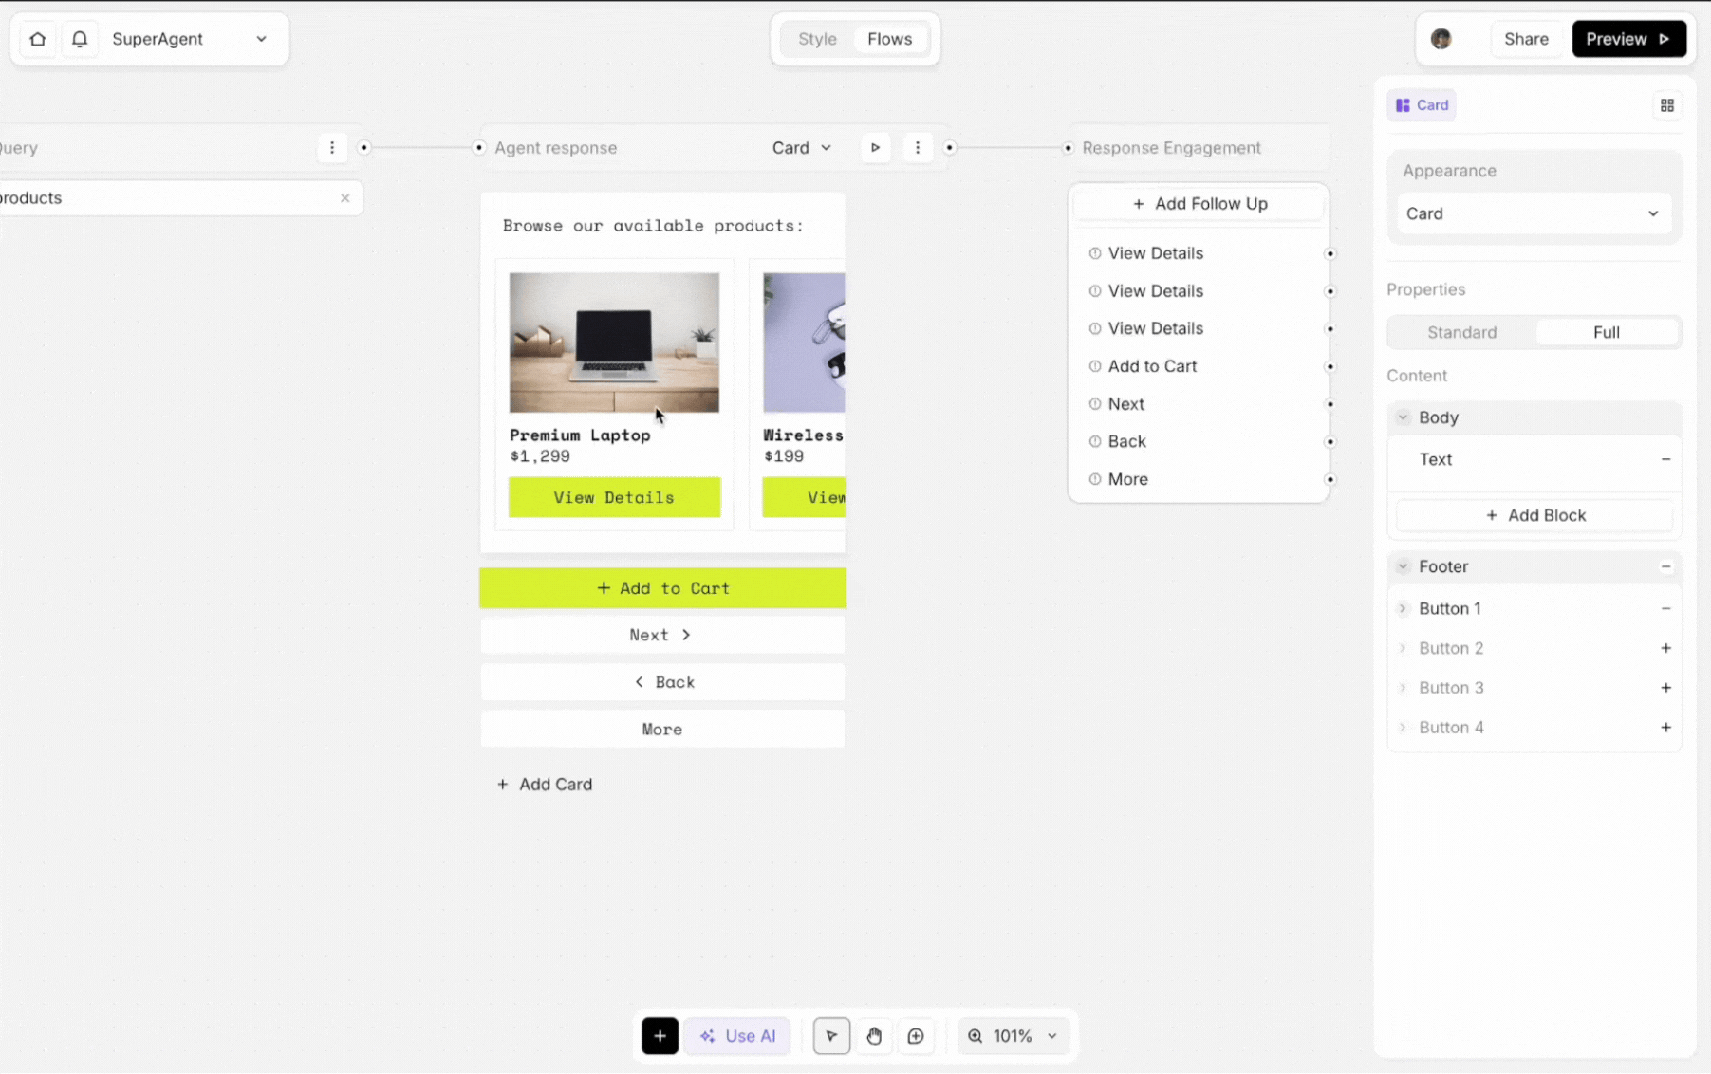
Task: Switch Properties to Standard
Action: [x=1461, y=332]
